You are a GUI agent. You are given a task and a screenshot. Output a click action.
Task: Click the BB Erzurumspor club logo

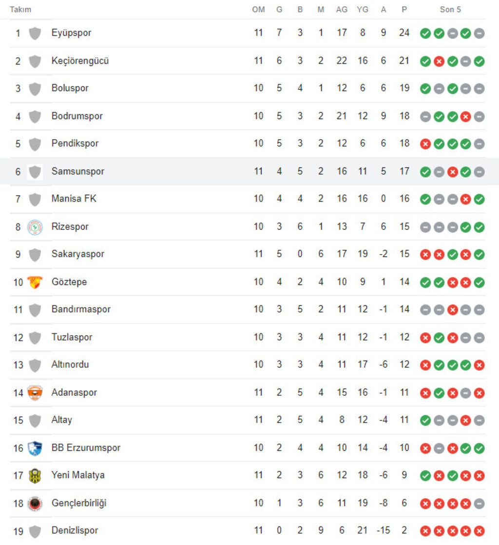35,448
